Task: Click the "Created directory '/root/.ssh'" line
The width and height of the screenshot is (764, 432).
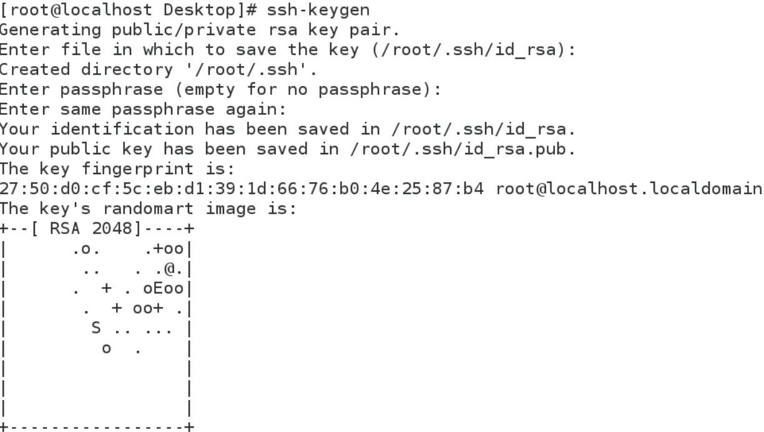Action: tap(159, 70)
